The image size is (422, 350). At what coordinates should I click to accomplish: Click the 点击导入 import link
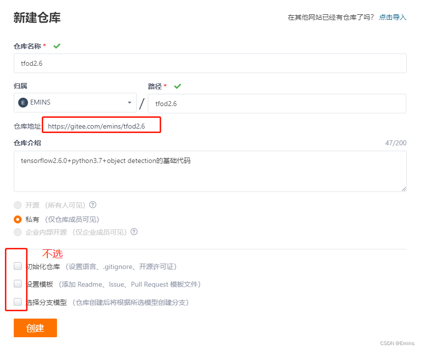(x=393, y=18)
